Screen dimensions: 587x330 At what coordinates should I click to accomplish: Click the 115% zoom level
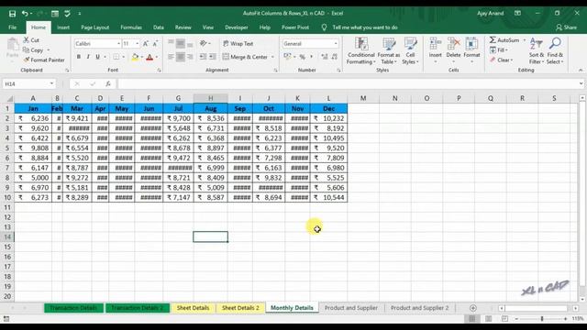pyautogui.click(x=578, y=319)
